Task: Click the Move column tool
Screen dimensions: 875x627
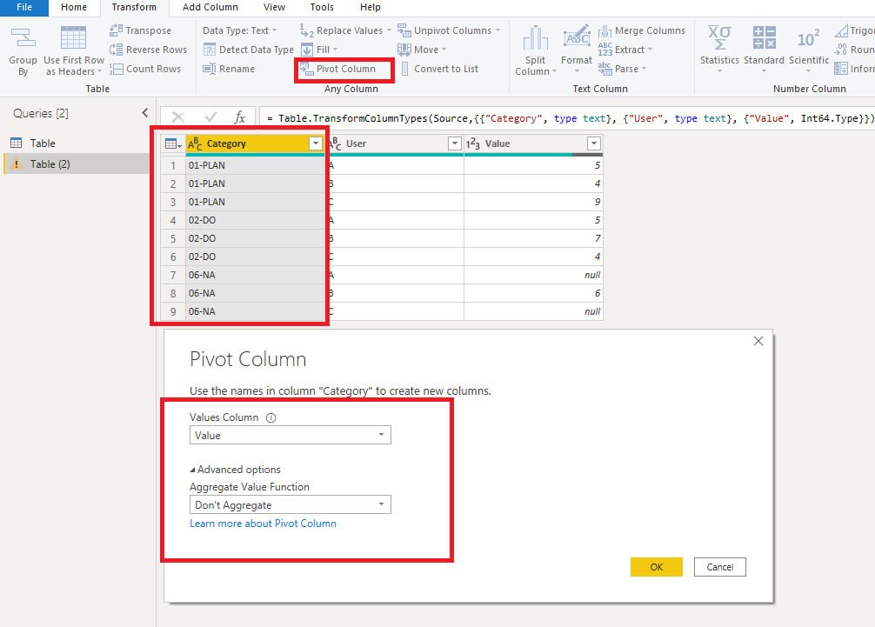Action: pyautogui.click(x=422, y=50)
